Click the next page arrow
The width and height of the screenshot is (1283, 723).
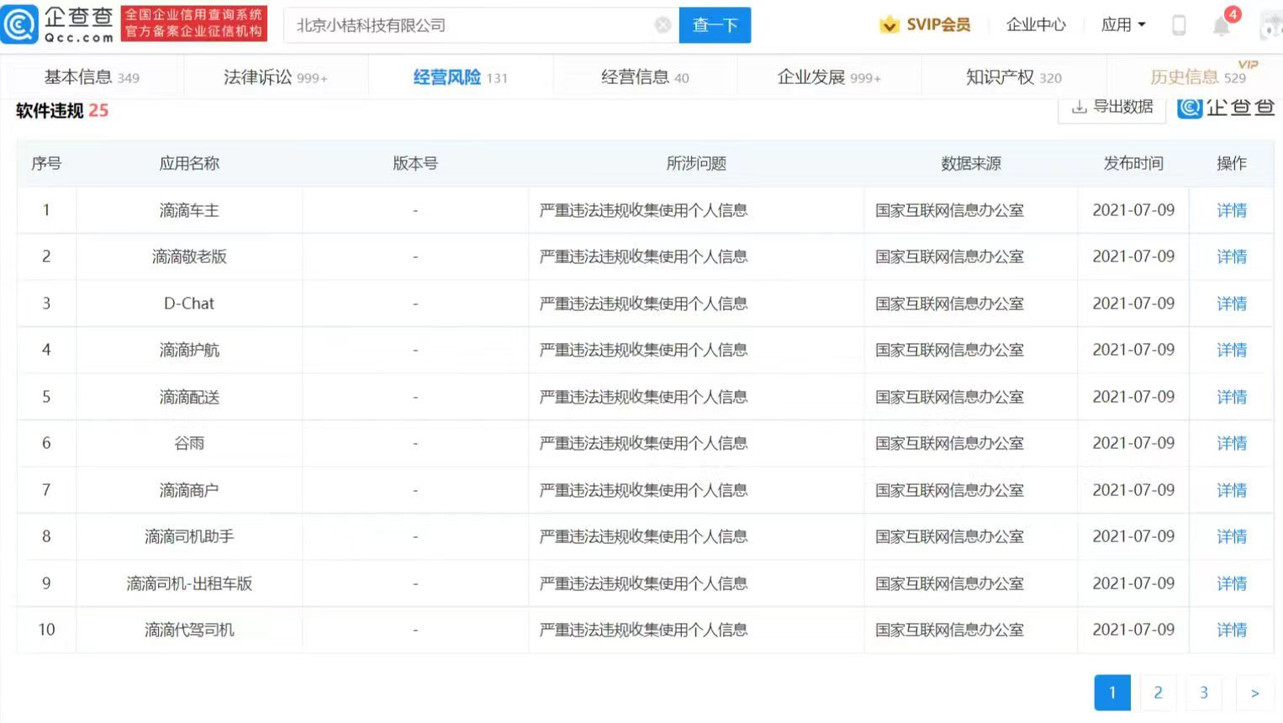1254,693
